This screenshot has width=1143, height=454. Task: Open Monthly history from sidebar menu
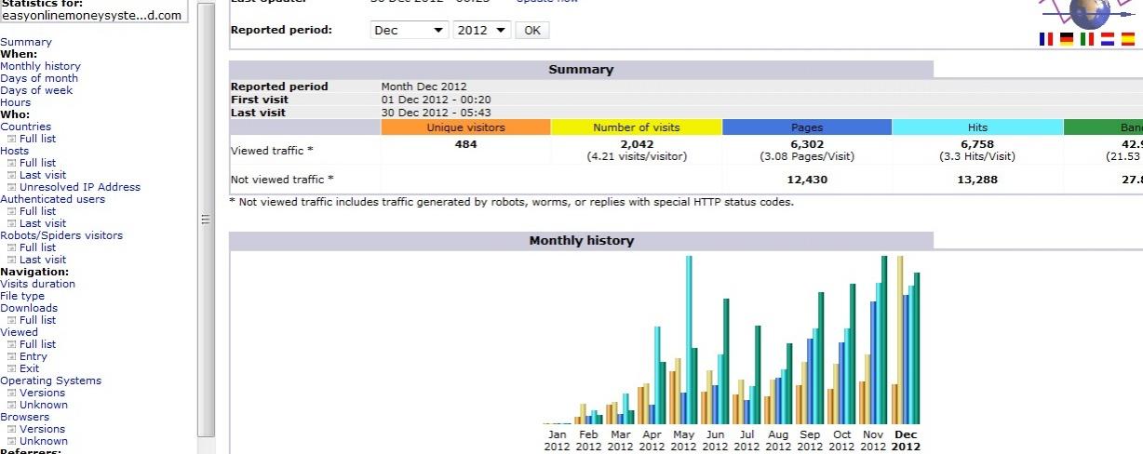[x=40, y=66]
